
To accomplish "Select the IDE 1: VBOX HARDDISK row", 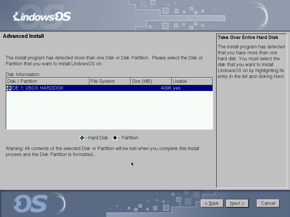I will click(109, 88).
